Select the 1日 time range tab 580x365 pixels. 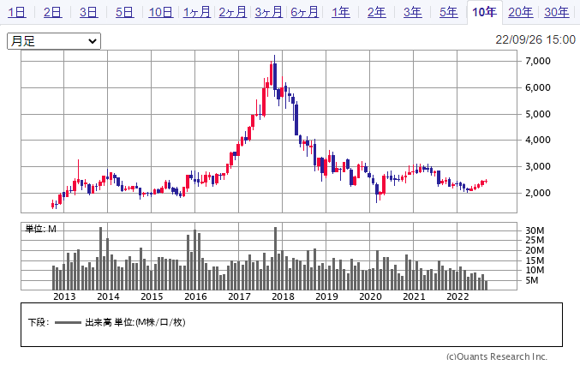(x=16, y=13)
